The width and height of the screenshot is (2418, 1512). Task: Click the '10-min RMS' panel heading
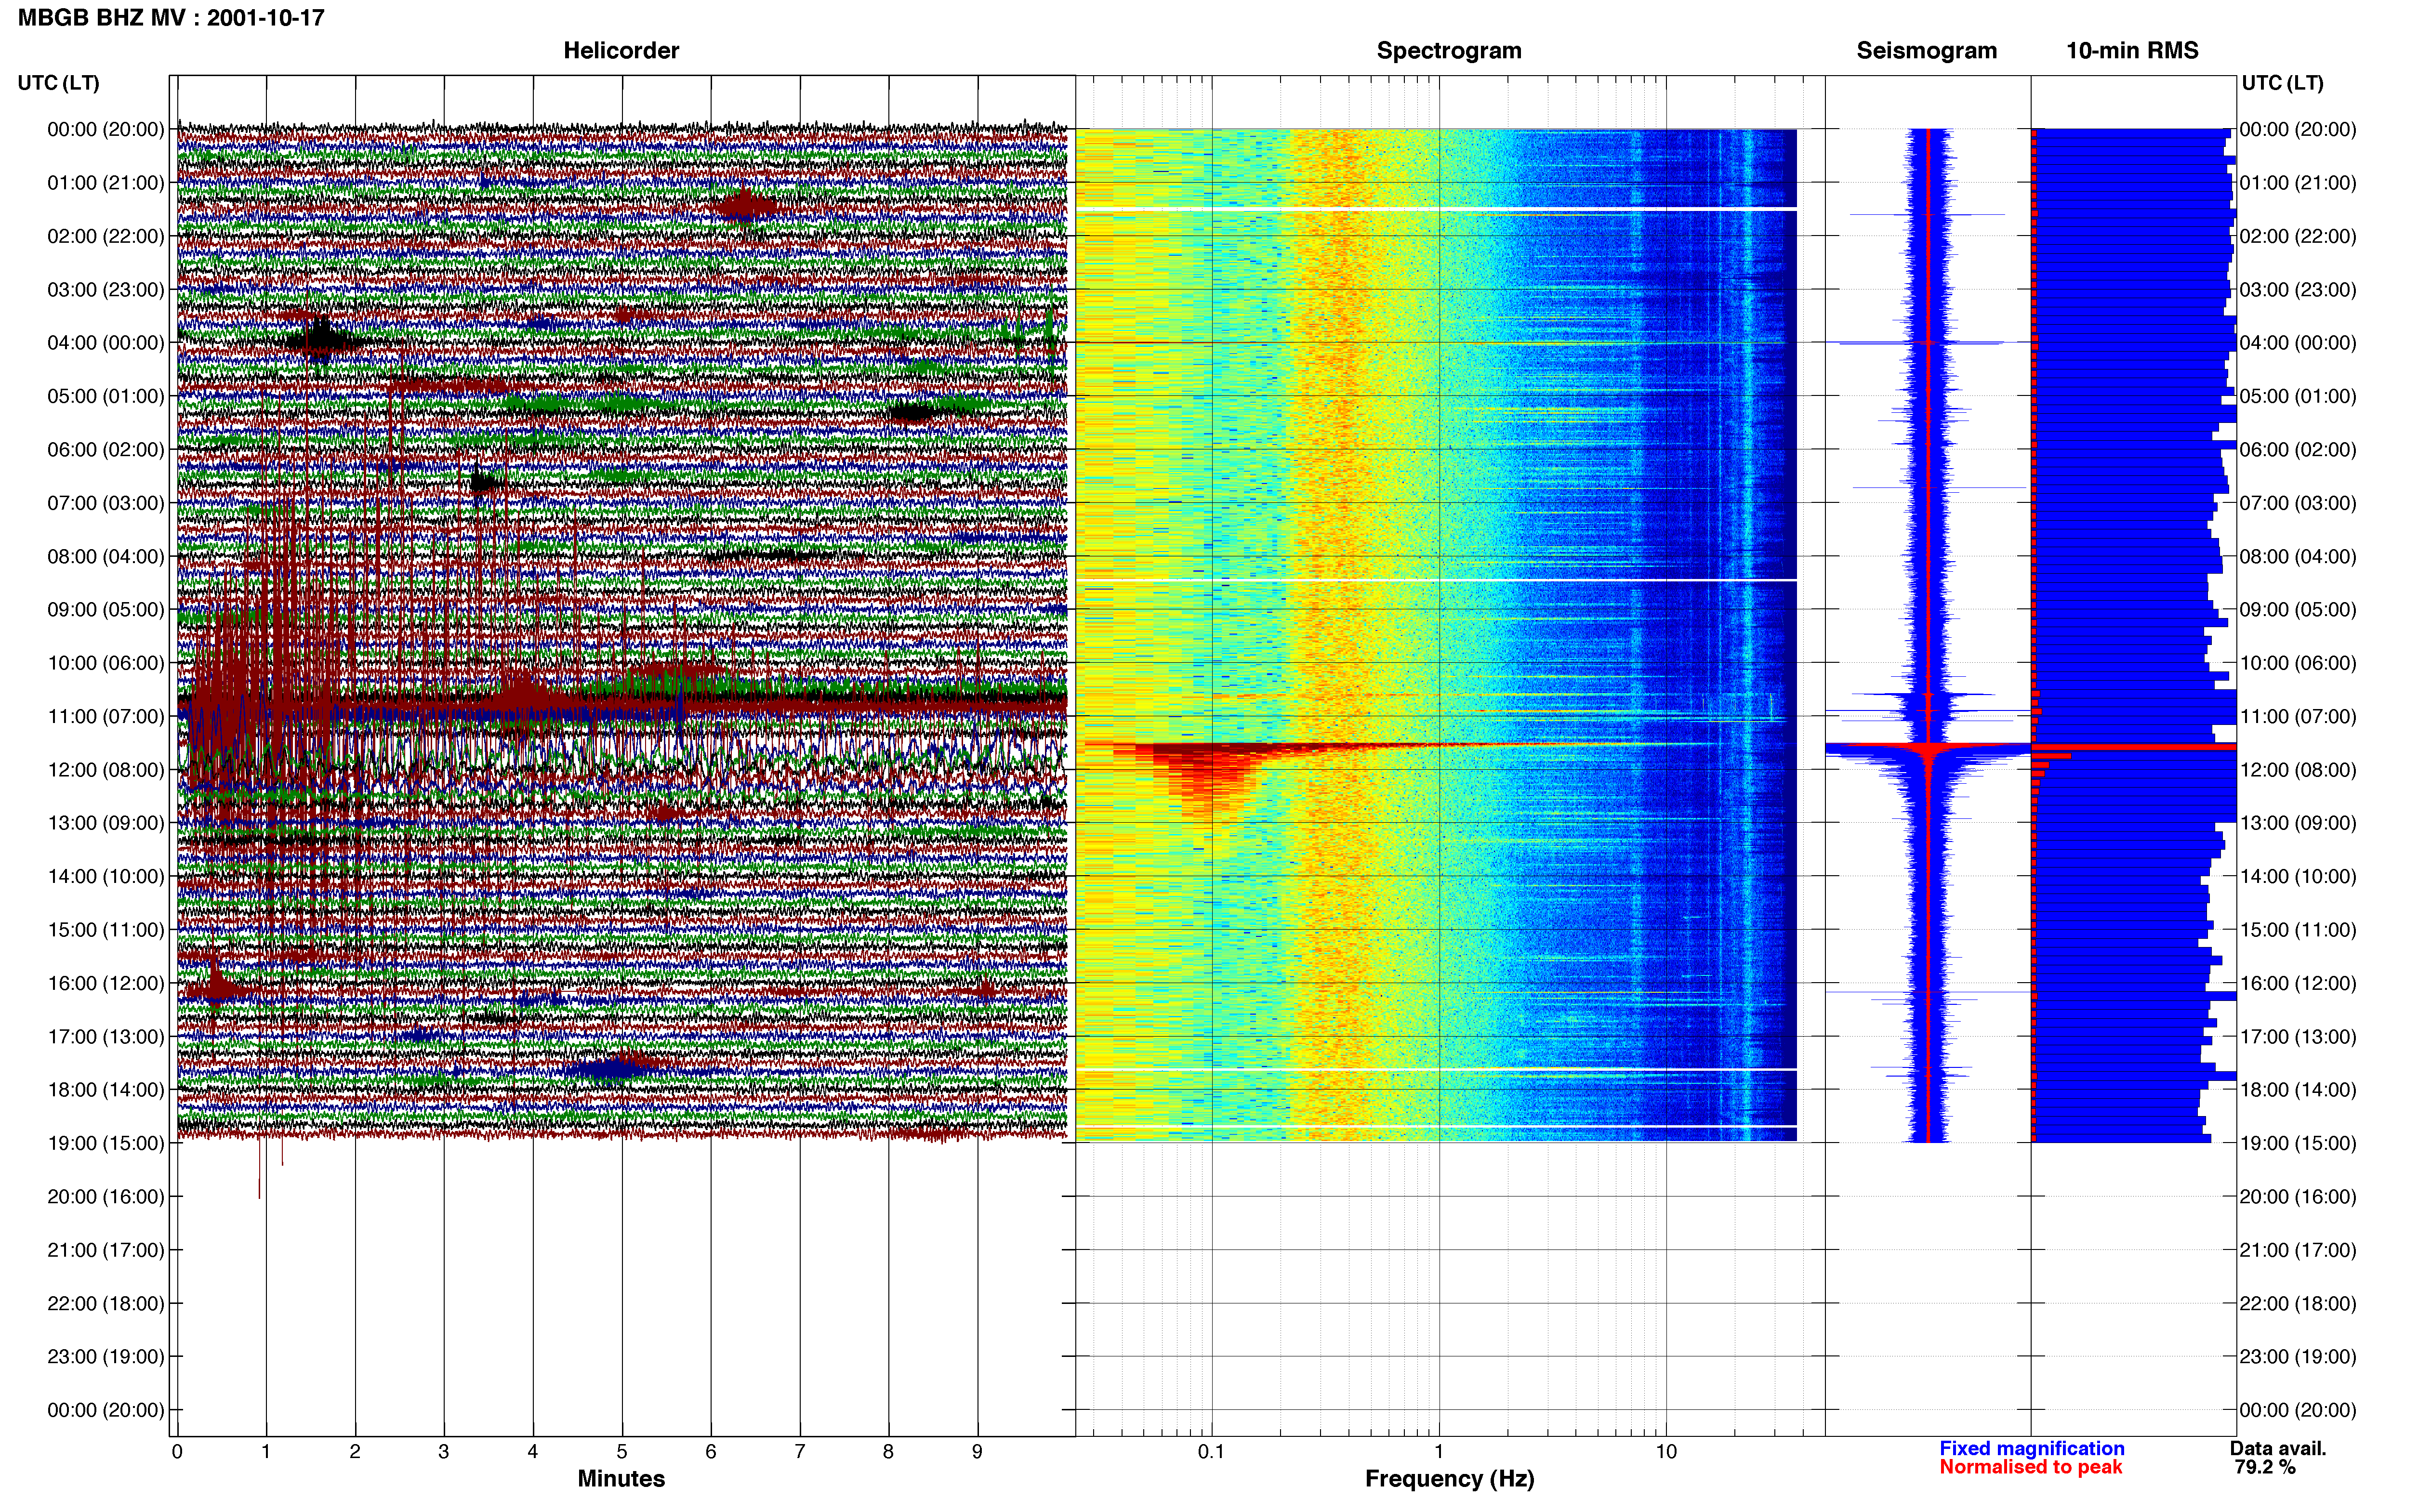(x=2132, y=51)
